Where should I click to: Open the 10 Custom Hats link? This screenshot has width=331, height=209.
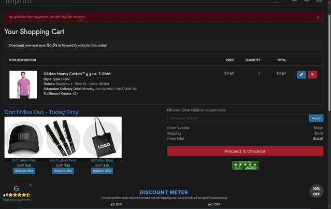tap(24, 160)
